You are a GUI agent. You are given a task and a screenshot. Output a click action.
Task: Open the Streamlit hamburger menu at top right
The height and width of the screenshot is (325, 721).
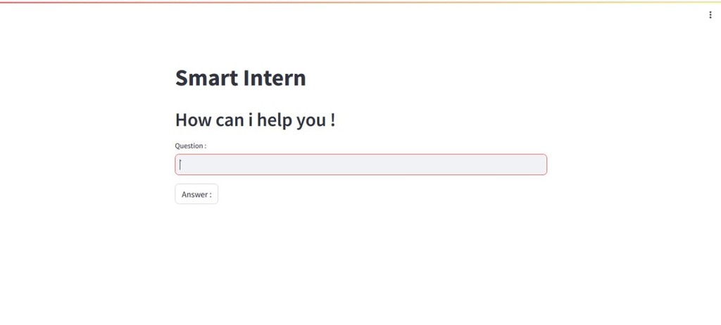click(710, 15)
